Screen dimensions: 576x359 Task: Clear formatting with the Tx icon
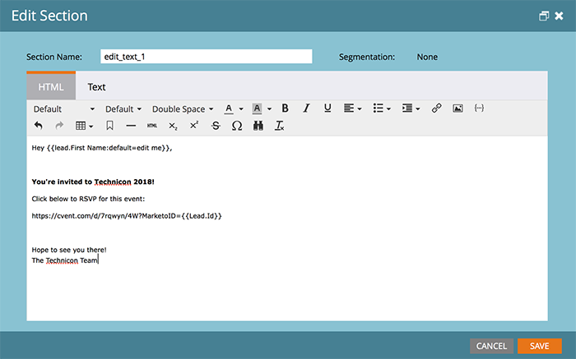[x=280, y=126]
